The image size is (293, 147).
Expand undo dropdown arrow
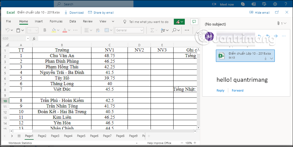click(x=12, y=30)
